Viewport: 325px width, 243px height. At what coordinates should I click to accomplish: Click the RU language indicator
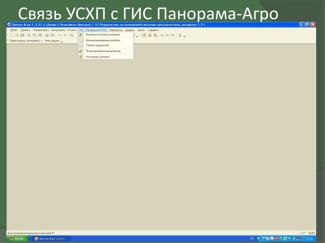(x=252, y=239)
